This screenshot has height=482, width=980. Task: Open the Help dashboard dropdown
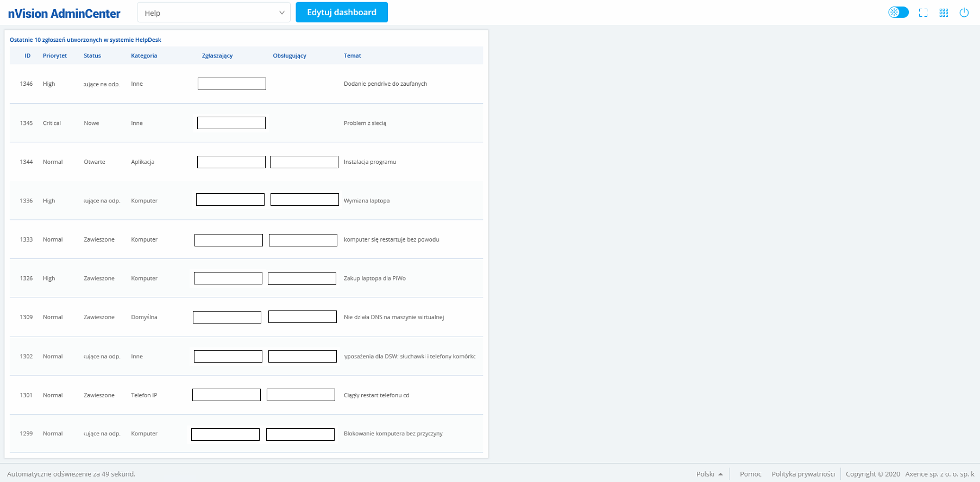(213, 13)
